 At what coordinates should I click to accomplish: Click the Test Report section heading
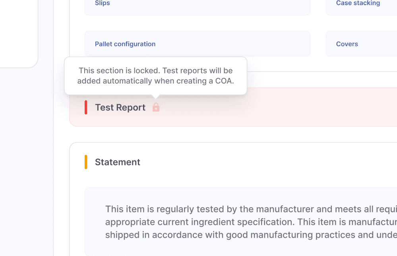pyautogui.click(x=120, y=107)
